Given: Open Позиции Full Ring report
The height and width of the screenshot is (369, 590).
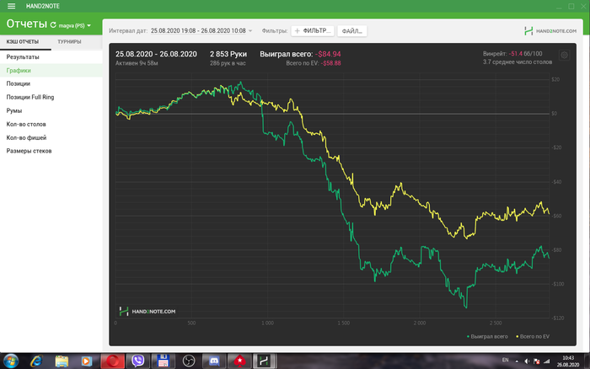Looking at the screenshot, I should click(51, 97).
